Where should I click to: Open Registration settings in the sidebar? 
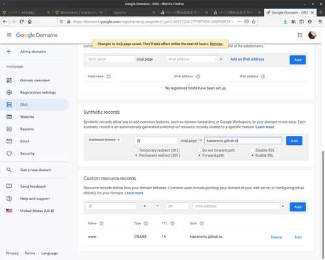(34, 92)
